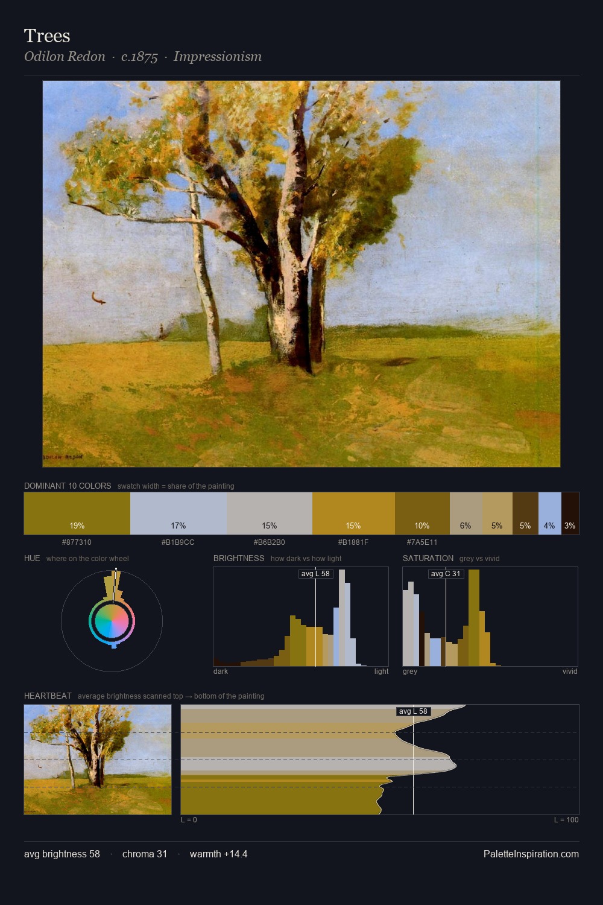Click the hue color wheel
The image size is (603, 905).
[x=112, y=621]
